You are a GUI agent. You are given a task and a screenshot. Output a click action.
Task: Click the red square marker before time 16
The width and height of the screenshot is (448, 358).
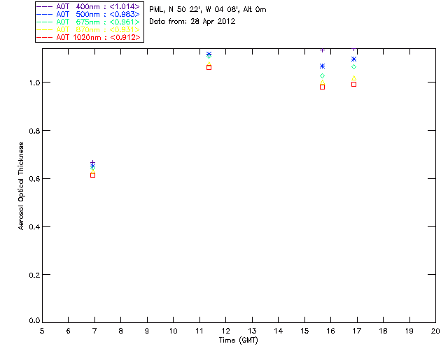[322, 87]
